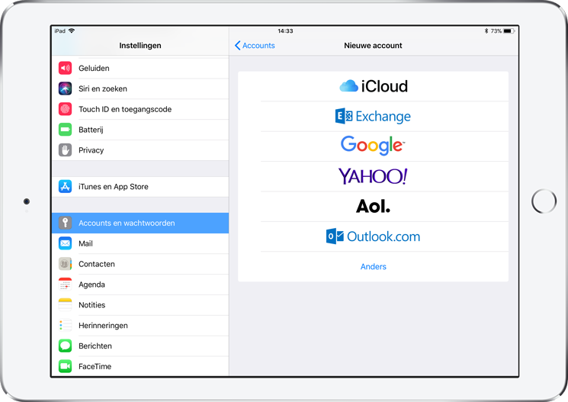Choose the YAHOO! account type
Screen dimensions: 568x402
373,176
